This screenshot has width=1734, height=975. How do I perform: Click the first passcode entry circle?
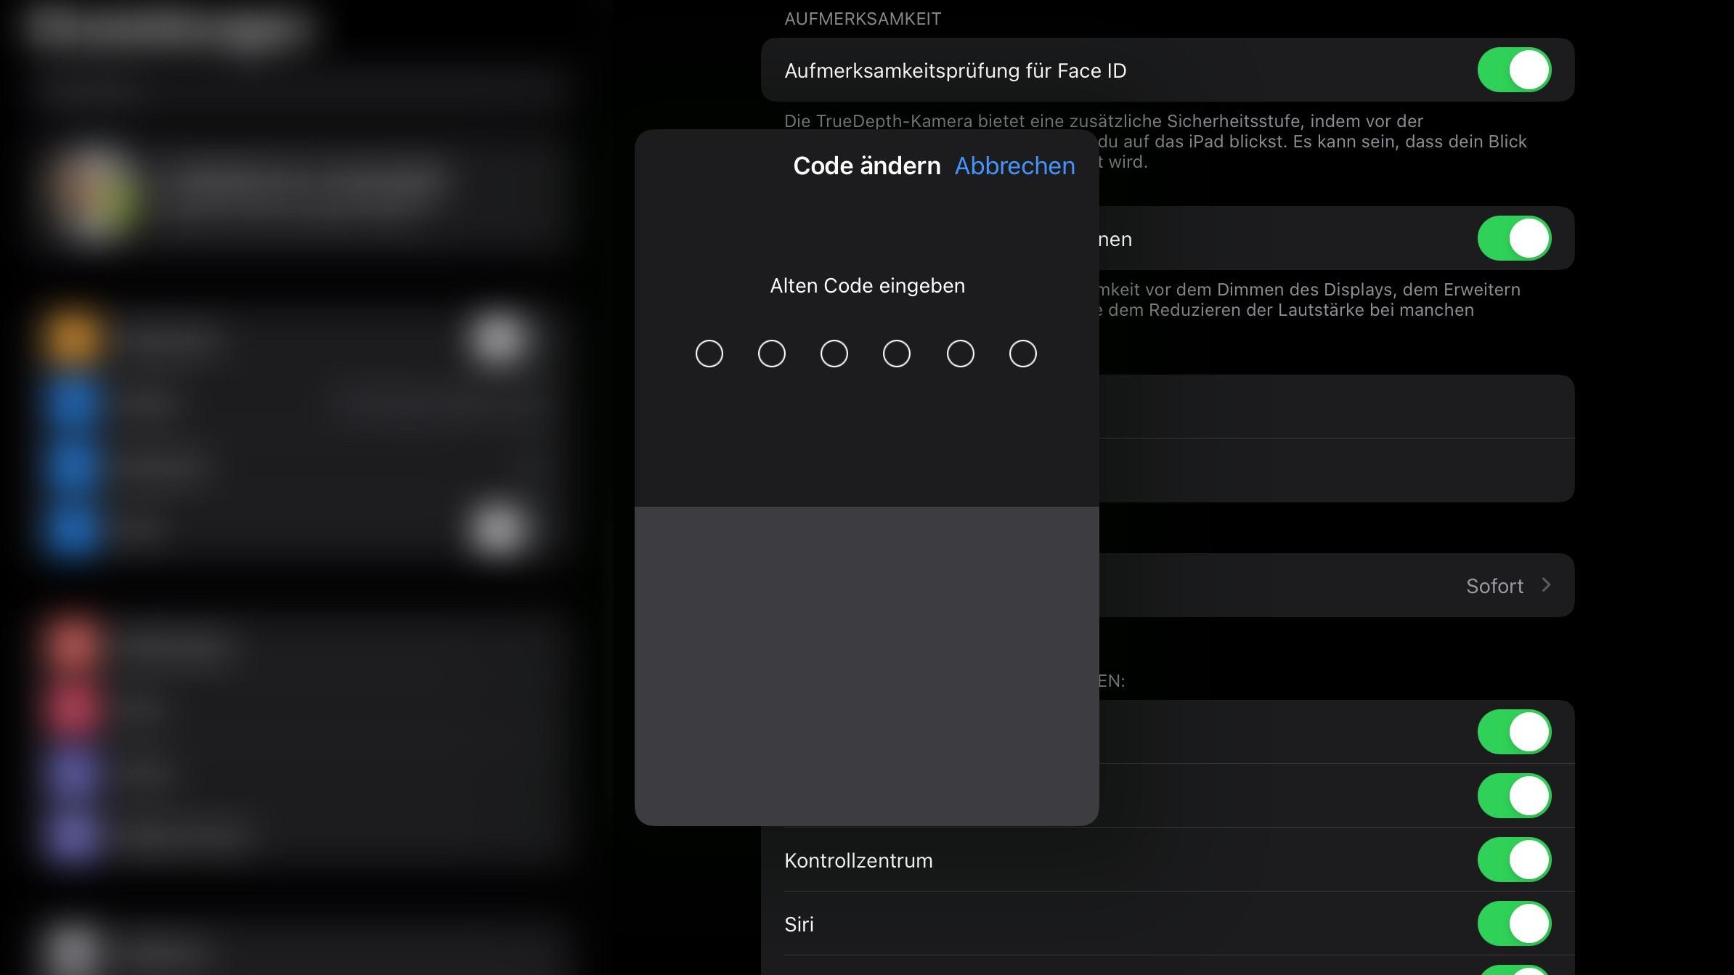click(x=709, y=354)
